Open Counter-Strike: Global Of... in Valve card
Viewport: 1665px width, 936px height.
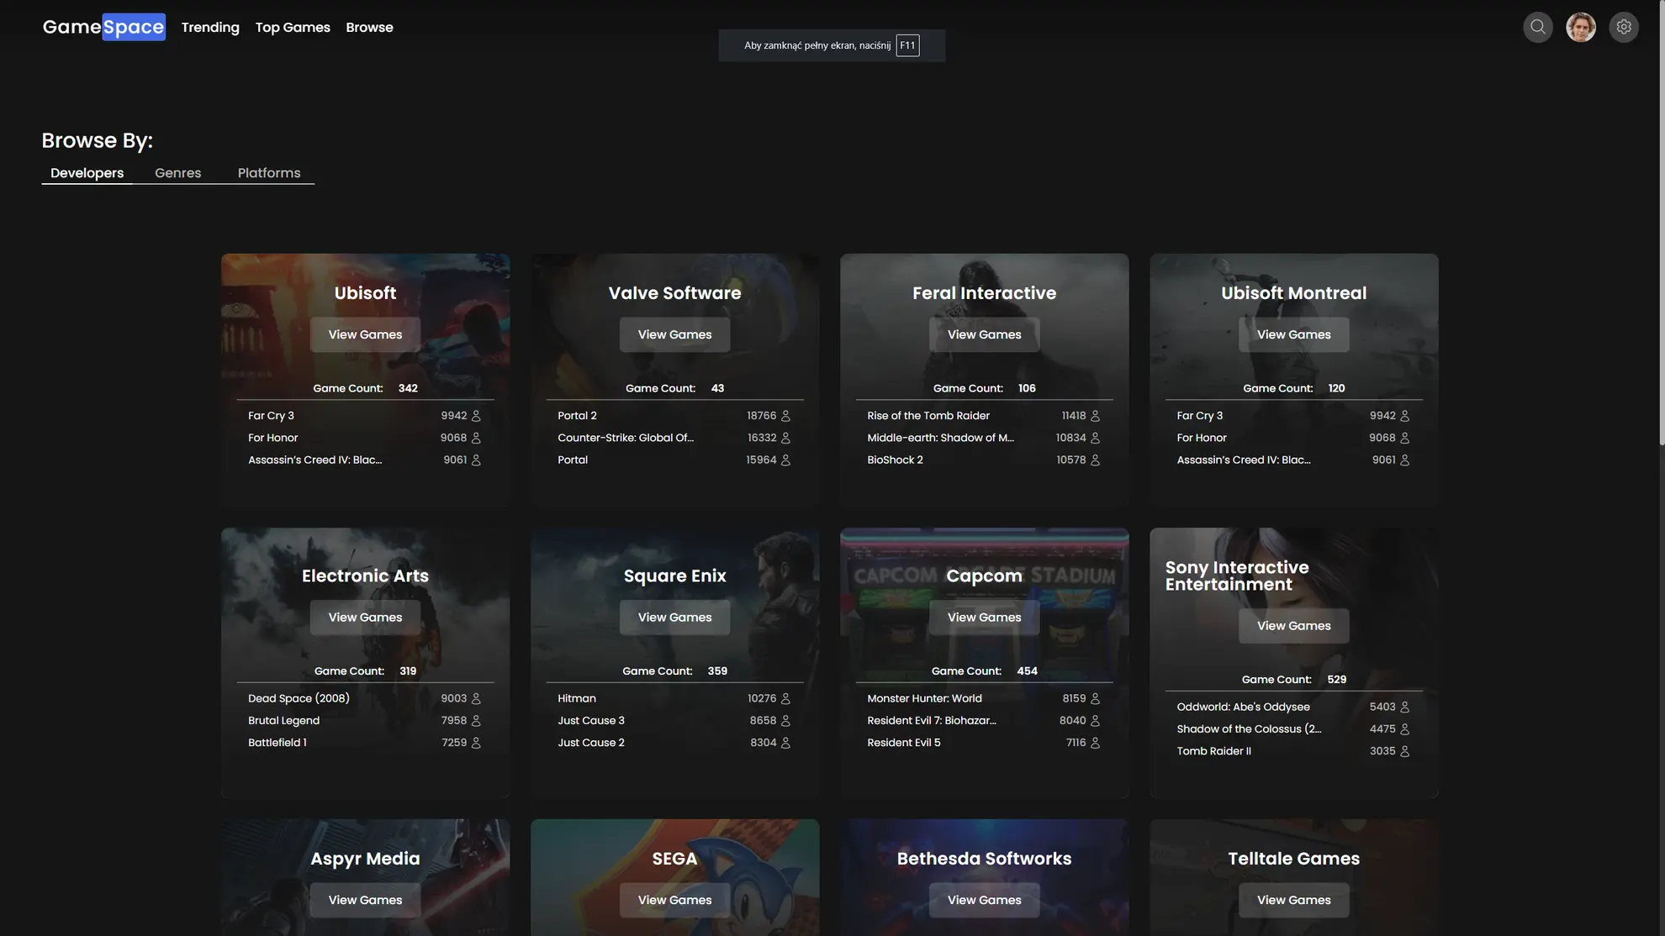[626, 438]
